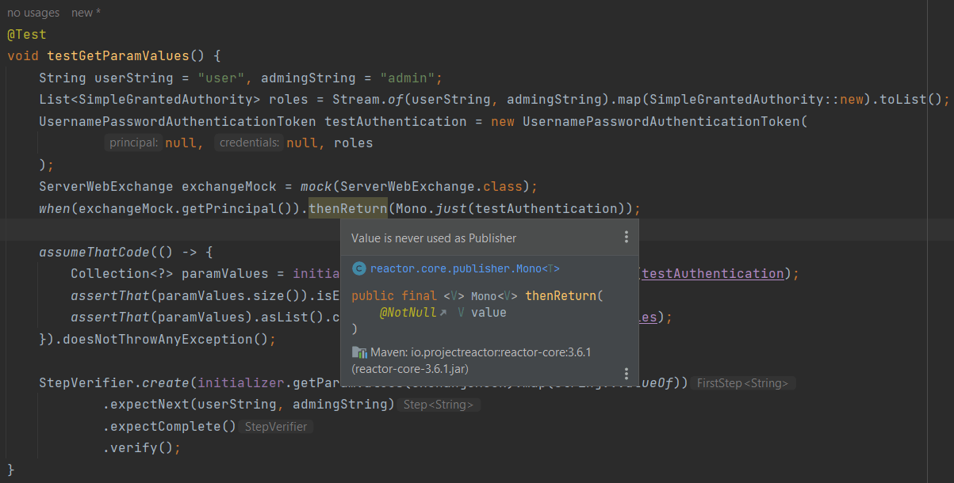The height and width of the screenshot is (483, 954).
Task: Select the highlighted thenReturn call in the editor
Action: click(347, 207)
